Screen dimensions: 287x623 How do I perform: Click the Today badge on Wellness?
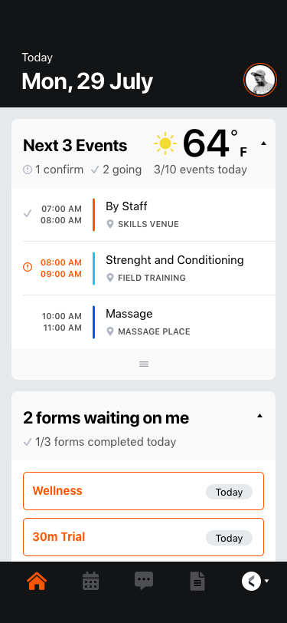coord(229,492)
